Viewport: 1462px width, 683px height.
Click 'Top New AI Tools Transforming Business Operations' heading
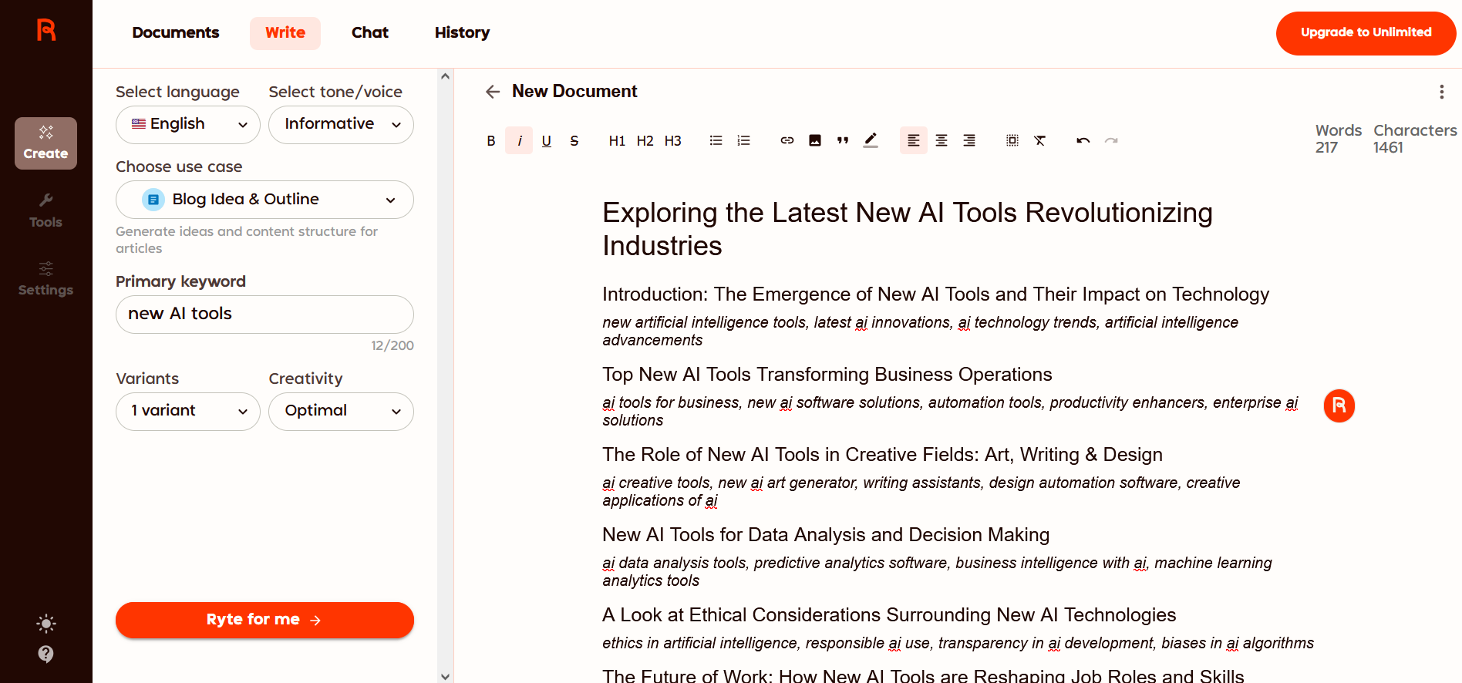827,375
